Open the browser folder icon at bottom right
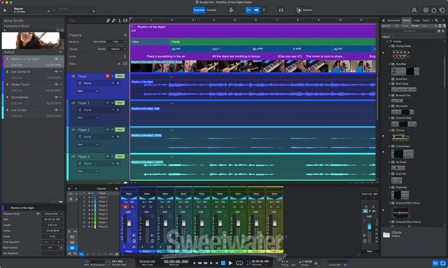 click(x=443, y=263)
